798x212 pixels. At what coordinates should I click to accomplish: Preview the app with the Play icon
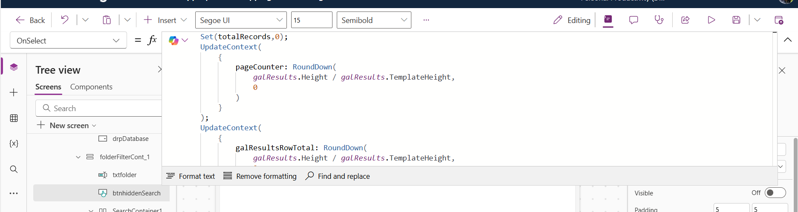tap(711, 20)
